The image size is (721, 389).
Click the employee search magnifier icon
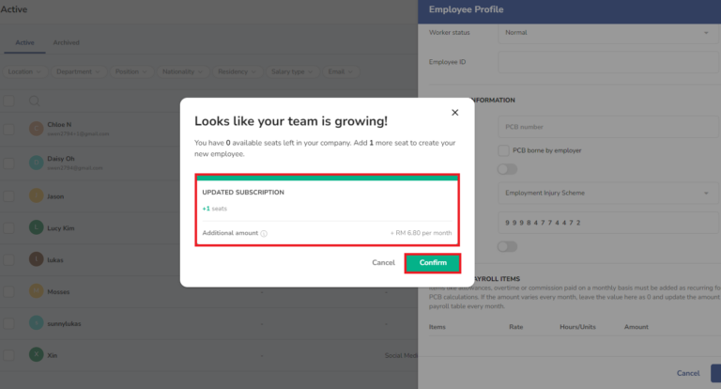34,101
